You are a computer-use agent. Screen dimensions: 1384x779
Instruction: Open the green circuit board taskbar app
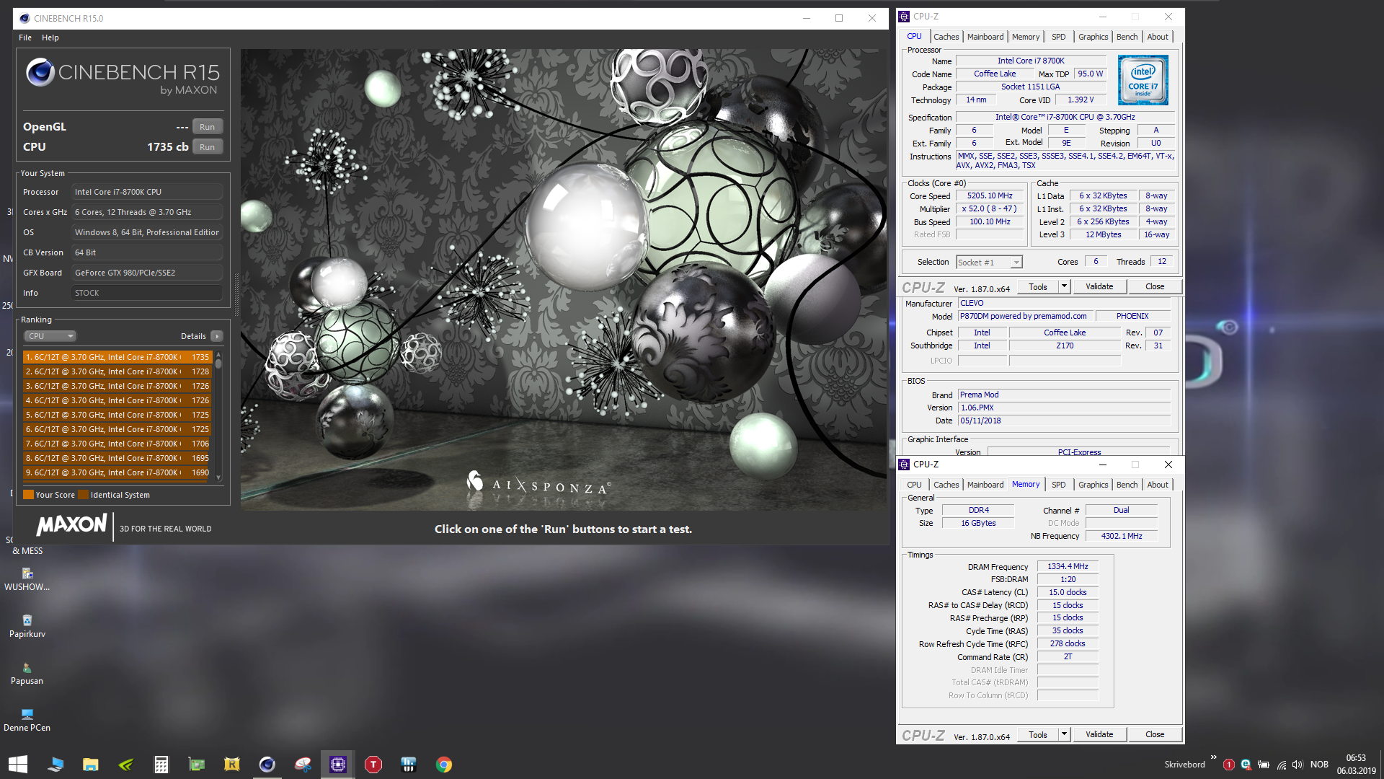(x=196, y=765)
